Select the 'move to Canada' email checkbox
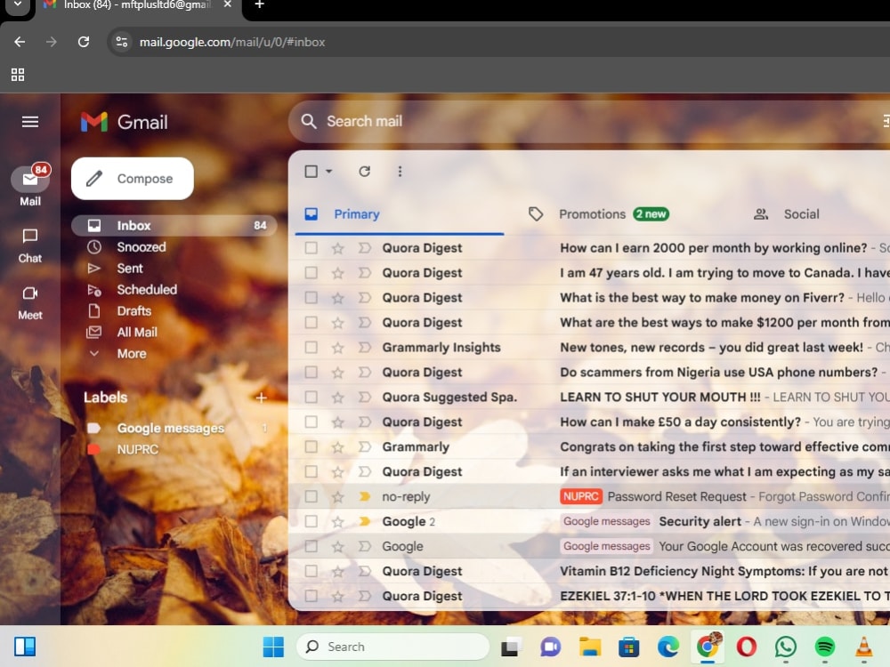890x667 pixels. (311, 273)
